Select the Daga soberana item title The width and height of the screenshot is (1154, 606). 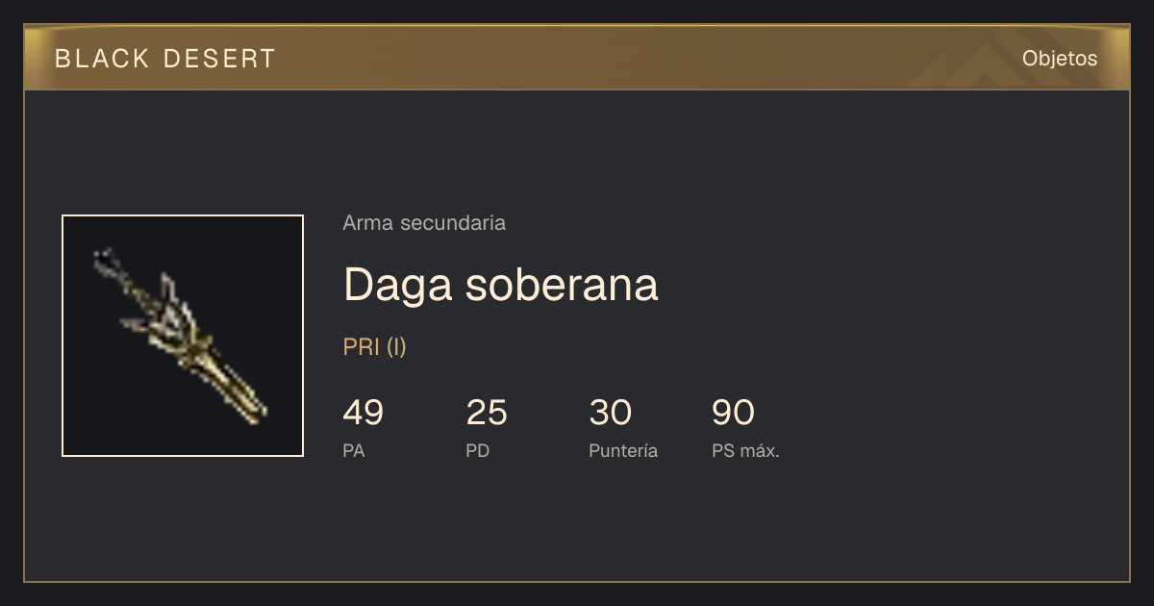pyautogui.click(x=500, y=285)
